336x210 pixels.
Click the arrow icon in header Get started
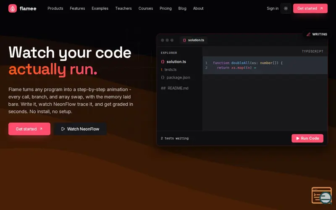pos(321,8)
